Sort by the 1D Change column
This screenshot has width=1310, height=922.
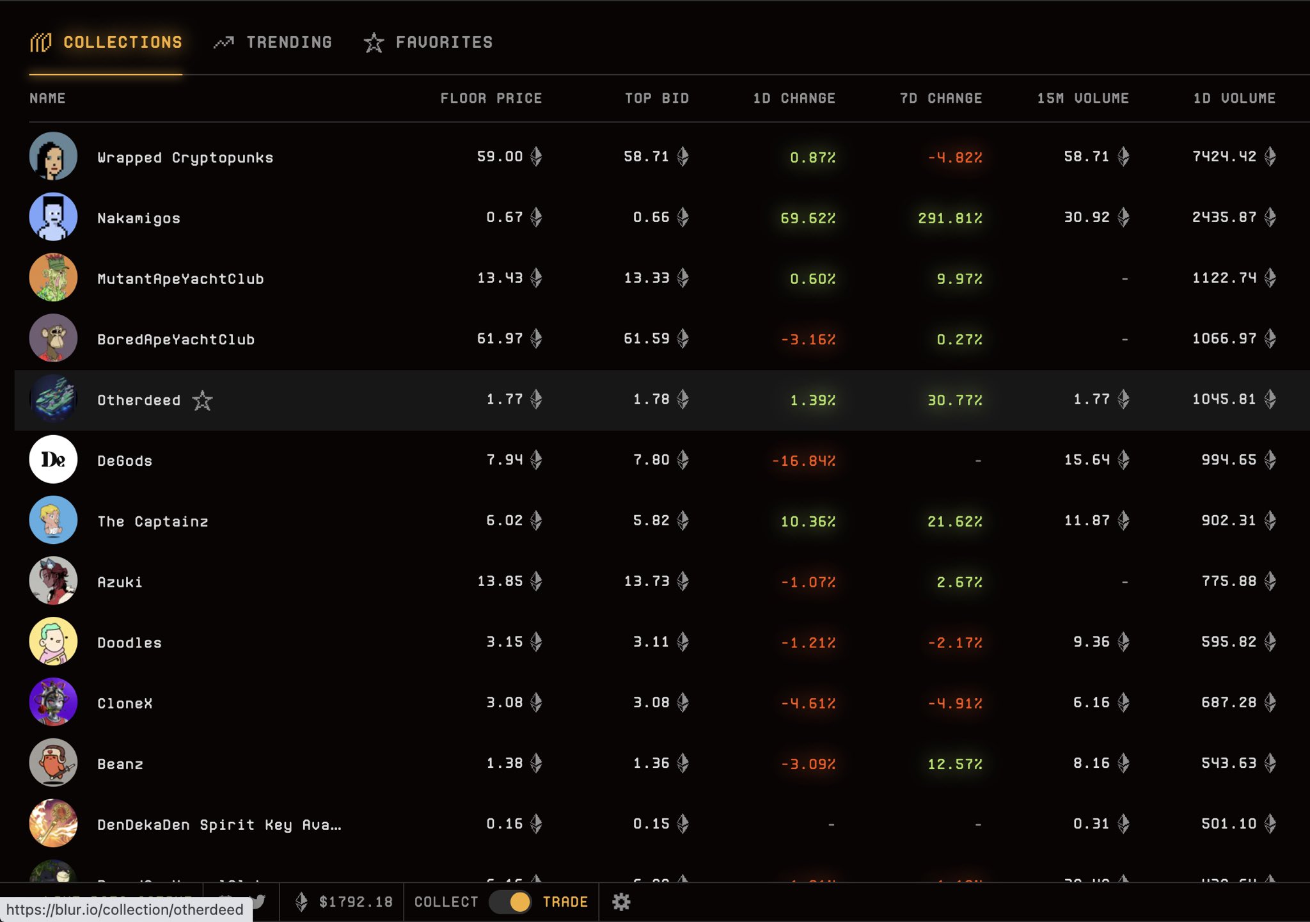tap(794, 99)
